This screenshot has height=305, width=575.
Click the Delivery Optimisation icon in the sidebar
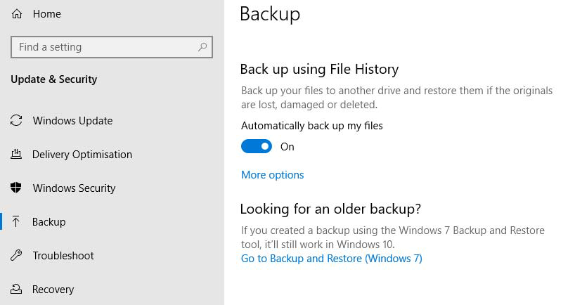[x=17, y=155]
